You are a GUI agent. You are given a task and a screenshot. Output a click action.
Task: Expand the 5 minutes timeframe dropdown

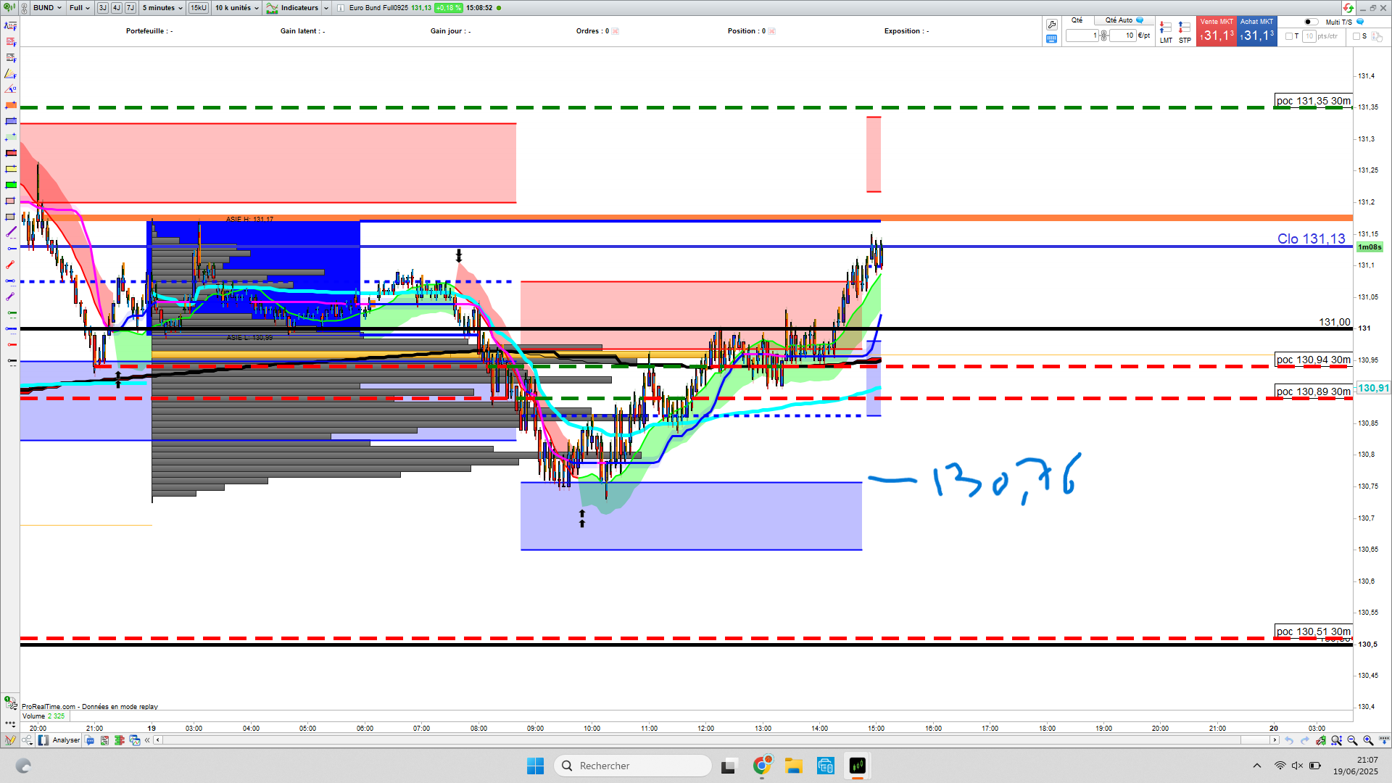[162, 8]
